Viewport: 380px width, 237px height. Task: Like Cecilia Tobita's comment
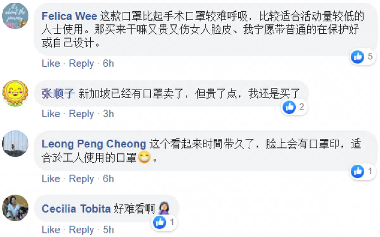pyautogui.click(x=51, y=230)
